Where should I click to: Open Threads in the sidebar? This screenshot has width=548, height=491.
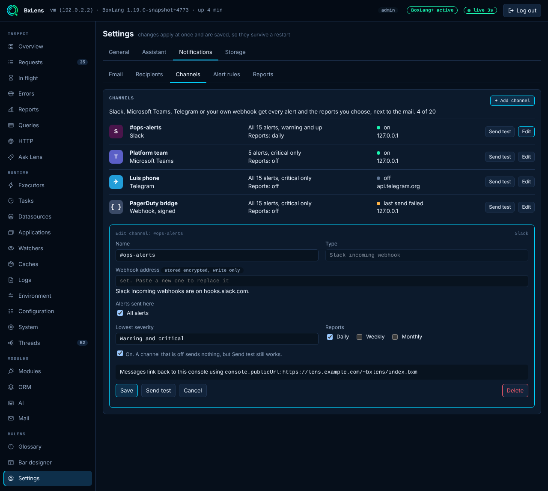click(x=48, y=343)
